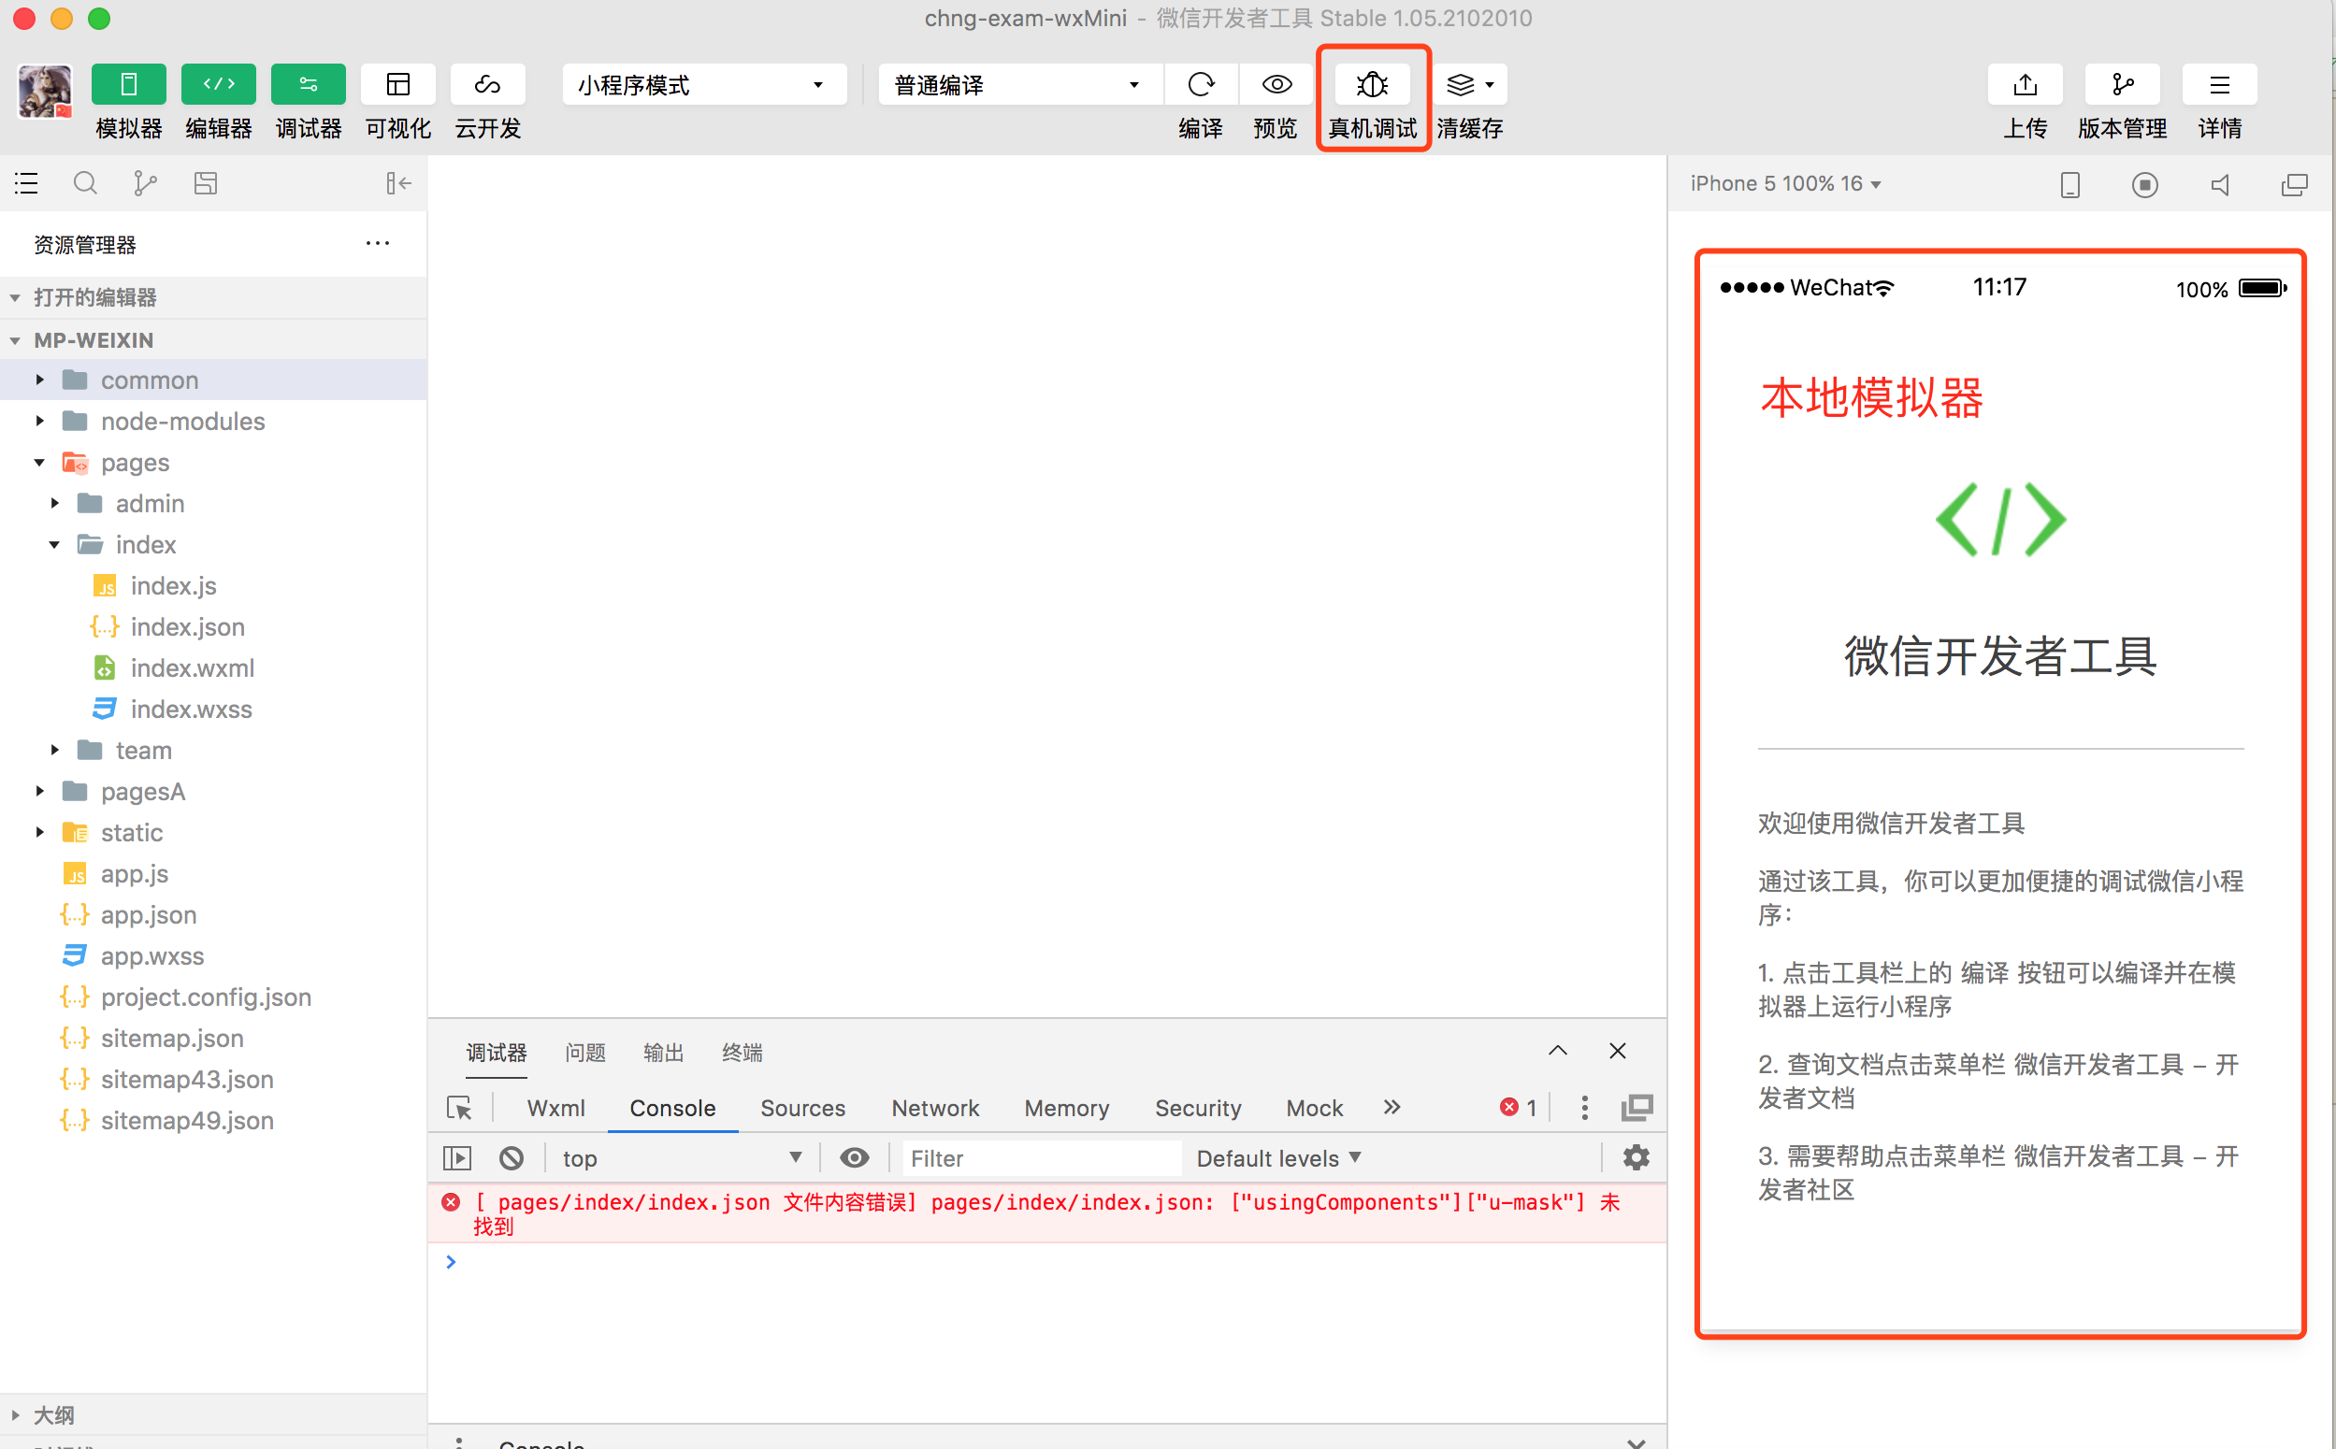Click the 编译 refresh icon
The height and width of the screenshot is (1449, 2336).
1200,85
